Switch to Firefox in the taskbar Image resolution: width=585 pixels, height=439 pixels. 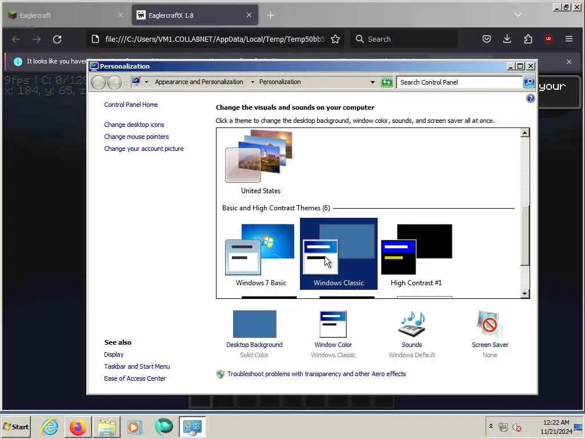point(78,426)
